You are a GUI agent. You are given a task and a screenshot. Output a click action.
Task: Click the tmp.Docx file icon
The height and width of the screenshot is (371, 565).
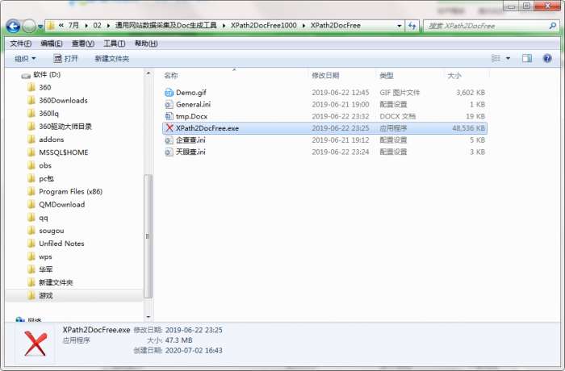(x=169, y=116)
